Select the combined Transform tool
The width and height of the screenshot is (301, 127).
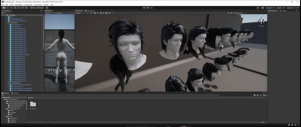[23, 8]
